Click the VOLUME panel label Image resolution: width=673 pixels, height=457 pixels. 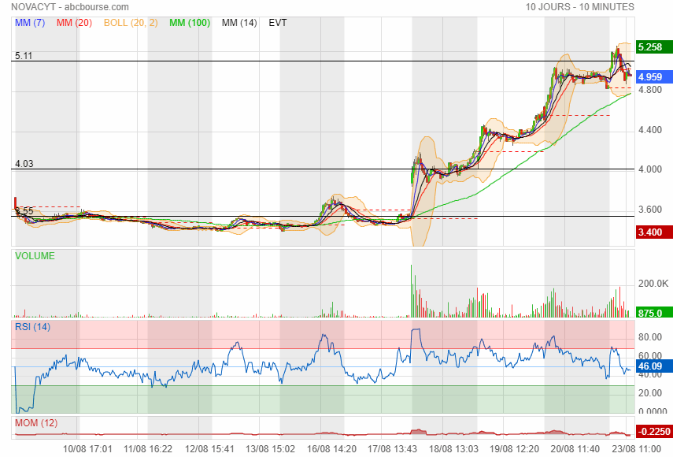pos(35,256)
